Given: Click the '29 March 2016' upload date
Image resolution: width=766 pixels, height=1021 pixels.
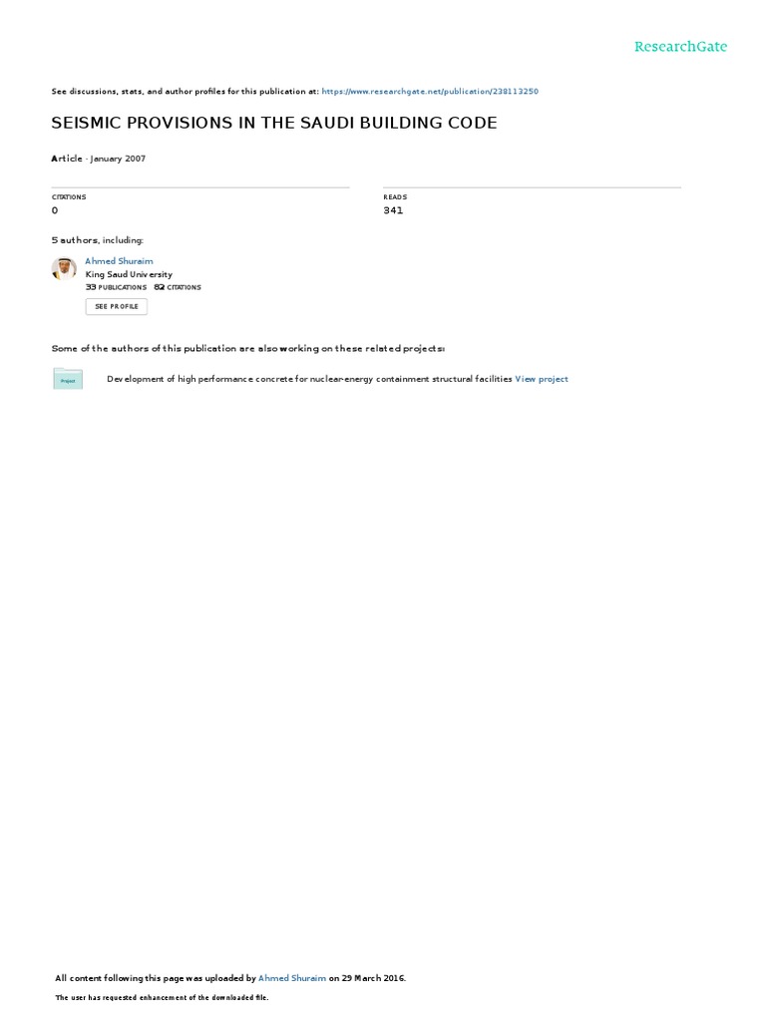Looking at the screenshot, I should point(373,978).
